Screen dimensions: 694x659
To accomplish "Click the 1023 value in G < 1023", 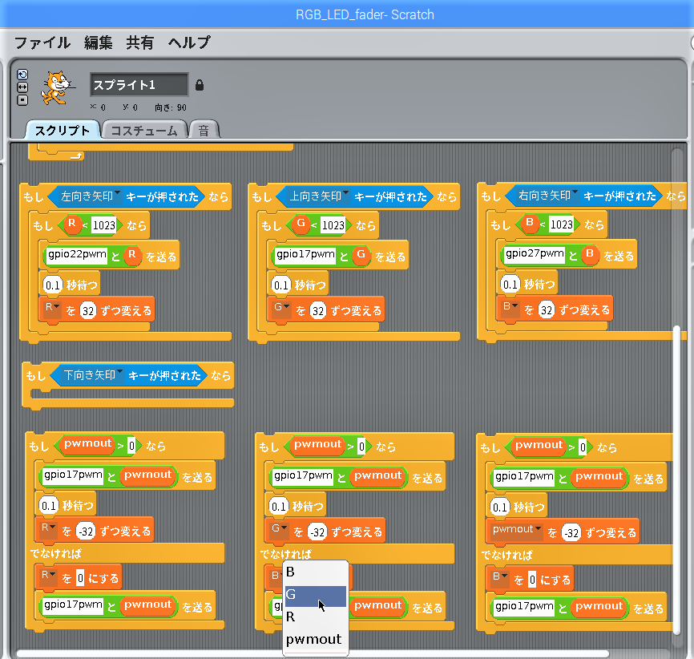I will (333, 225).
